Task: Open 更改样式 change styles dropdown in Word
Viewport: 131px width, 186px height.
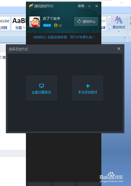Action: coord(119,24)
